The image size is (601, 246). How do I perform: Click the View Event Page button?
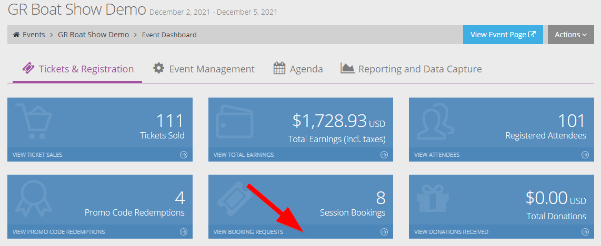(503, 35)
